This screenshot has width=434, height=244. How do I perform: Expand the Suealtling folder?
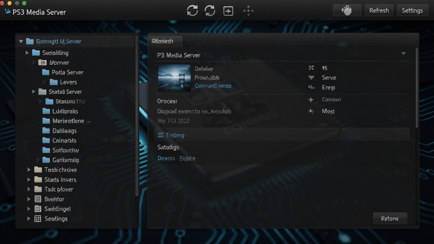[27, 53]
